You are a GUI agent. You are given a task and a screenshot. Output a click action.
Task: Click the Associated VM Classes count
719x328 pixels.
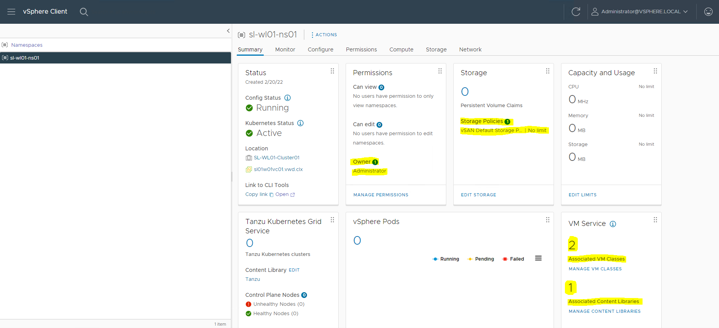tap(572, 245)
